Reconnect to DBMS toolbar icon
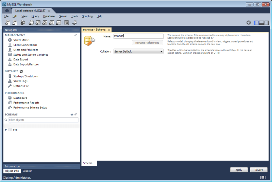Screen dimensions: 272x182 coord(74,22)
